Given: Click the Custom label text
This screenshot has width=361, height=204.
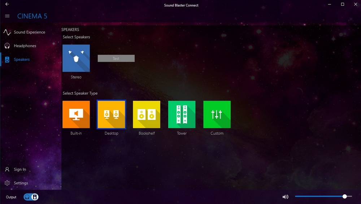Looking at the screenshot, I should coord(217,133).
